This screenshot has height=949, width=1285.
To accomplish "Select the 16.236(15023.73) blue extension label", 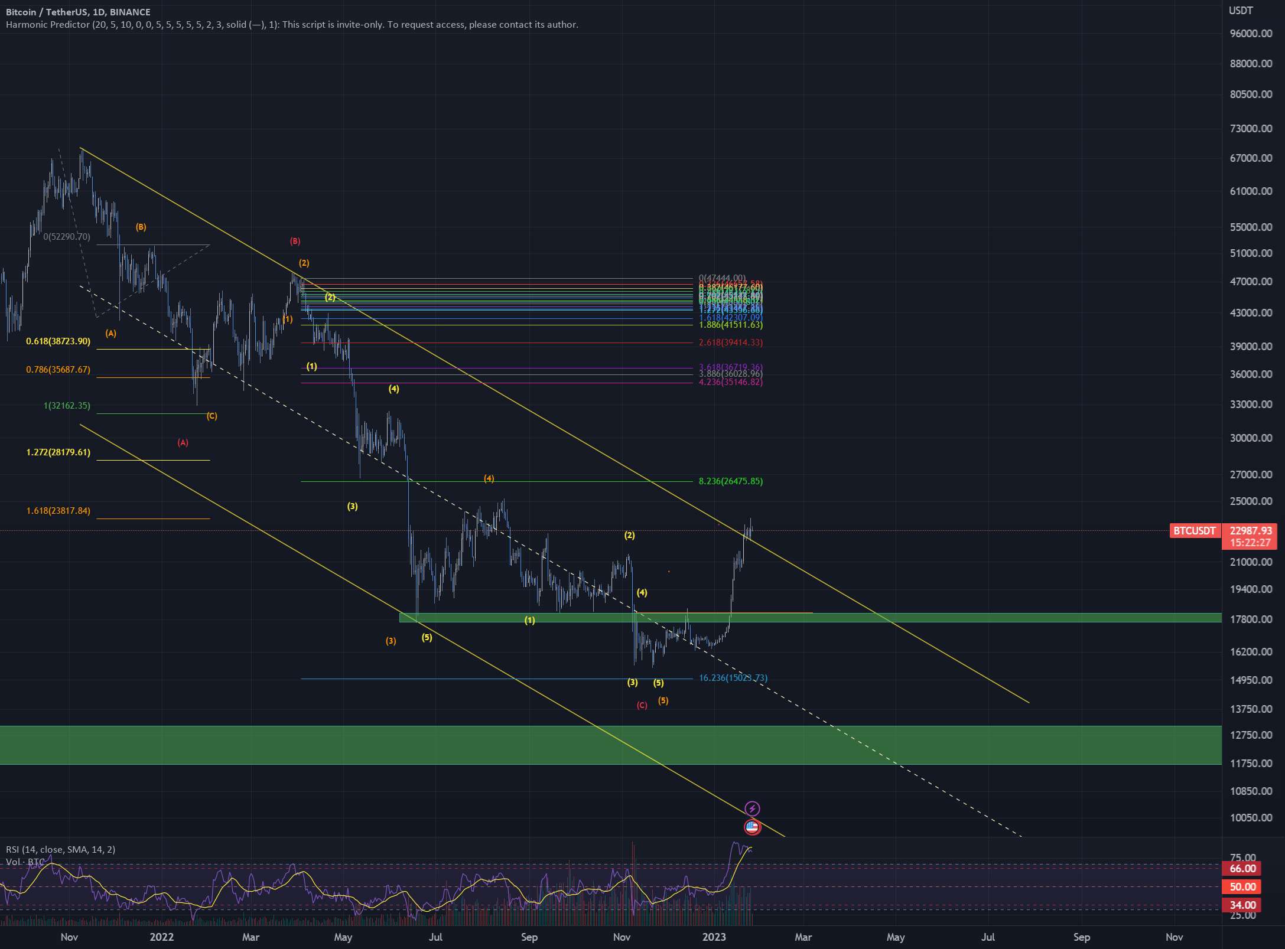I will pos(733,678).
